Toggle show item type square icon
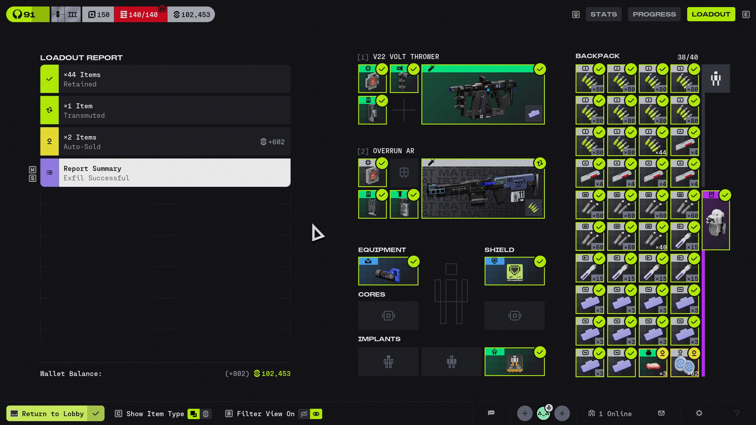 [193, 414]
